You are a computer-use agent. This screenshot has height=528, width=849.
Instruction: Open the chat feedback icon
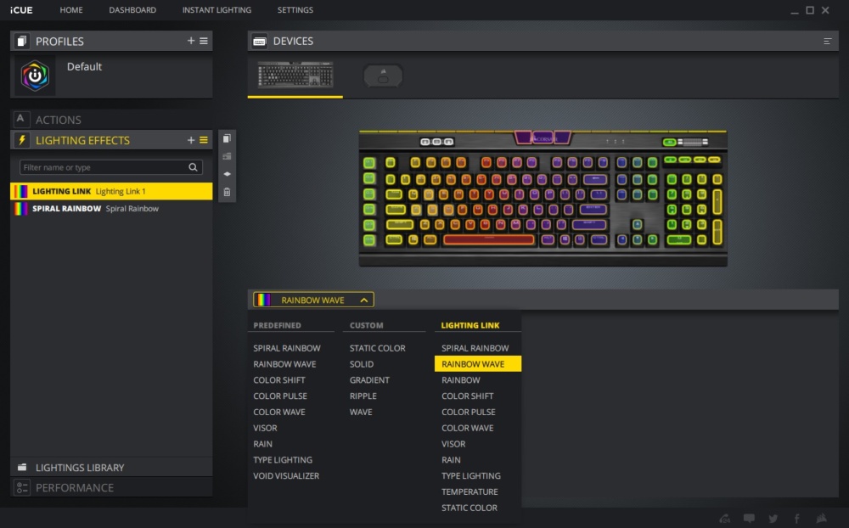click(749, 519)
